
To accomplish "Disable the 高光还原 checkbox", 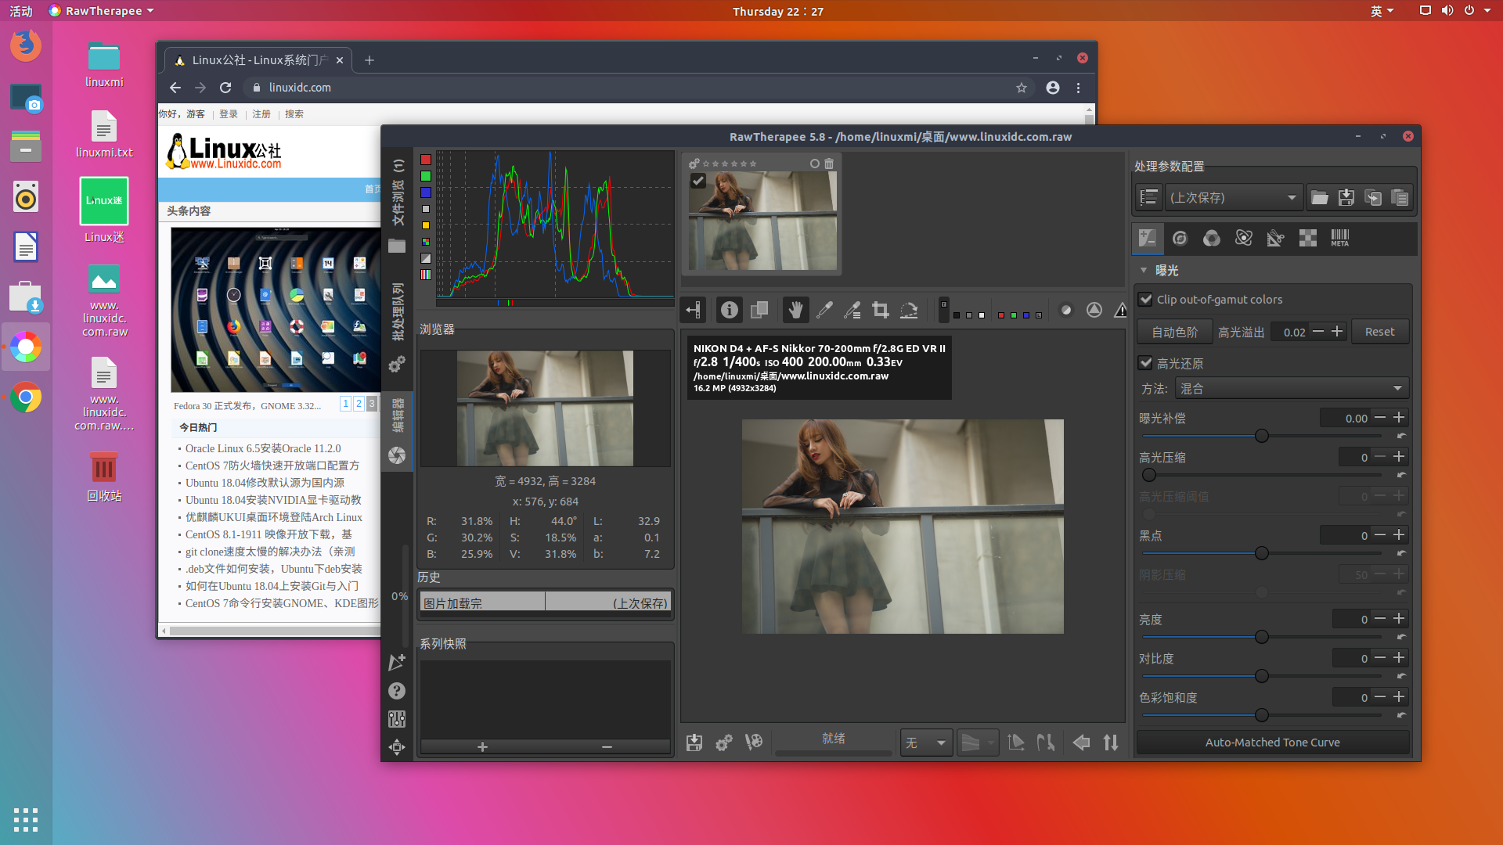I will point(1146,362).
